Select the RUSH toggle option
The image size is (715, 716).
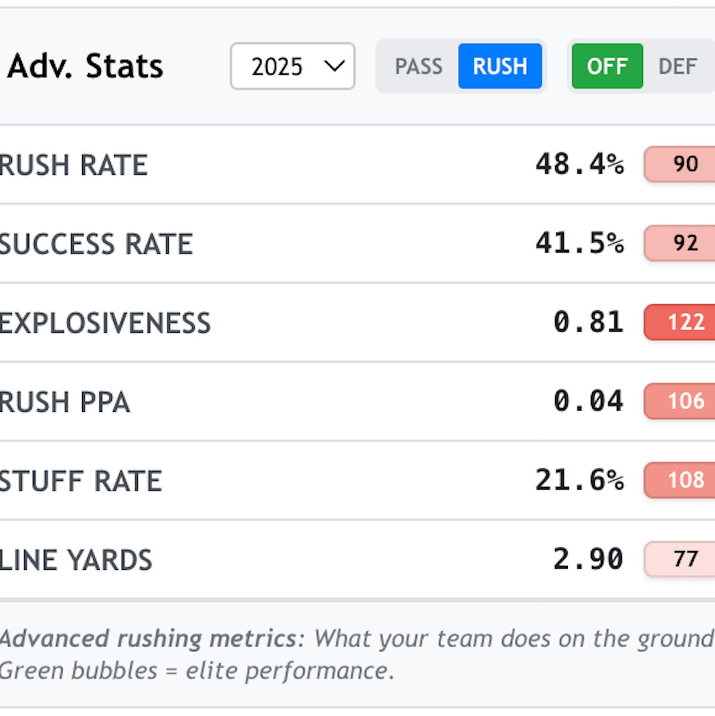tap(500, 67)
